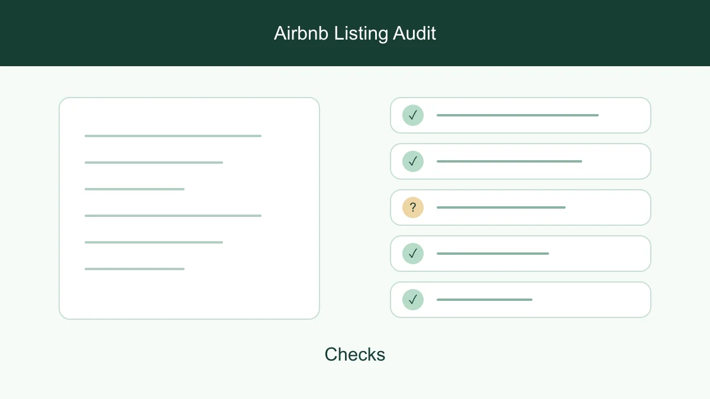Click the check icon directly below the question mark

coord(413,254)
